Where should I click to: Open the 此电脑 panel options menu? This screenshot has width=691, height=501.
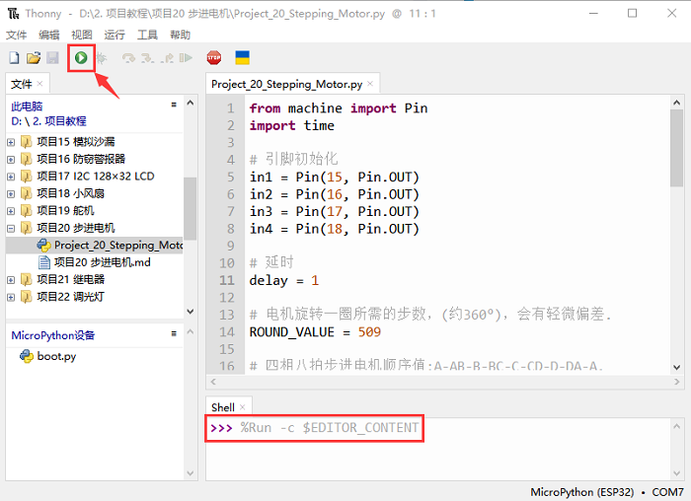(174, 105)
